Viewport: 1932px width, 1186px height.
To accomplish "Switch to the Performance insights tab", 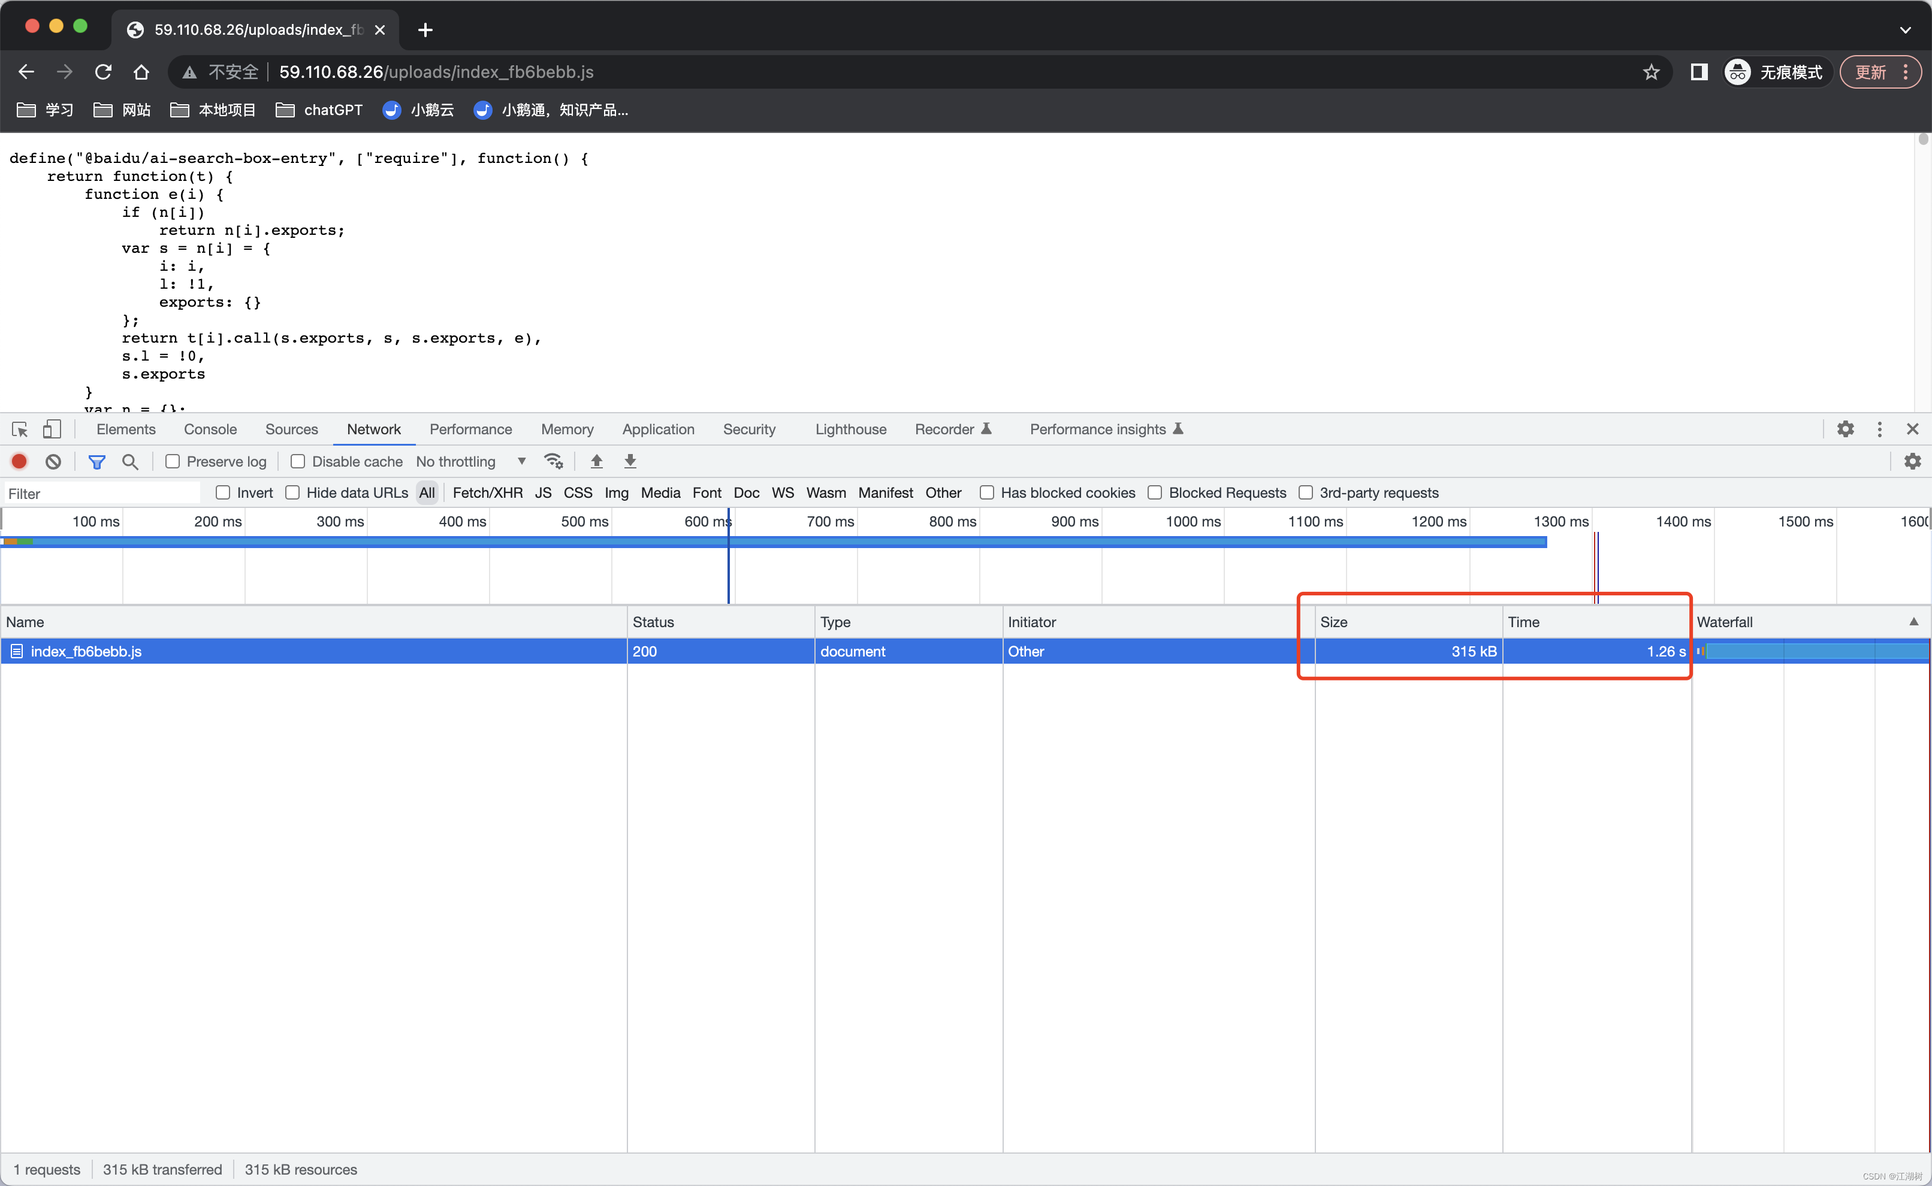I will [x=1106, y=429].
